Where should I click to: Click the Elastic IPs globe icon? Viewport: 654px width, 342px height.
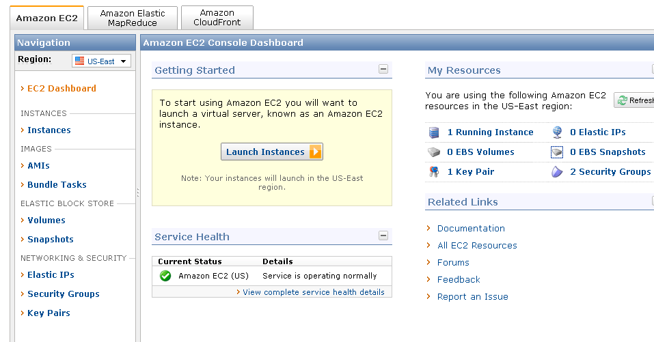[x=557, y=132]
